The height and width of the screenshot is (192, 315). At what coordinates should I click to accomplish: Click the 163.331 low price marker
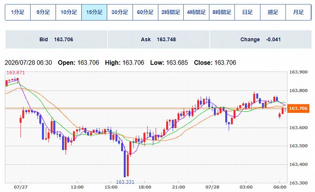(125, 182)
